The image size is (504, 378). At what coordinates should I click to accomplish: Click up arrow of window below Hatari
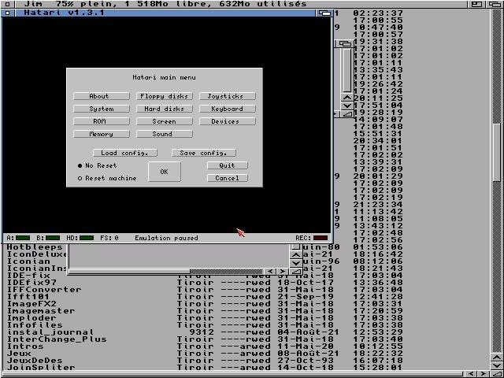point(296,255)
